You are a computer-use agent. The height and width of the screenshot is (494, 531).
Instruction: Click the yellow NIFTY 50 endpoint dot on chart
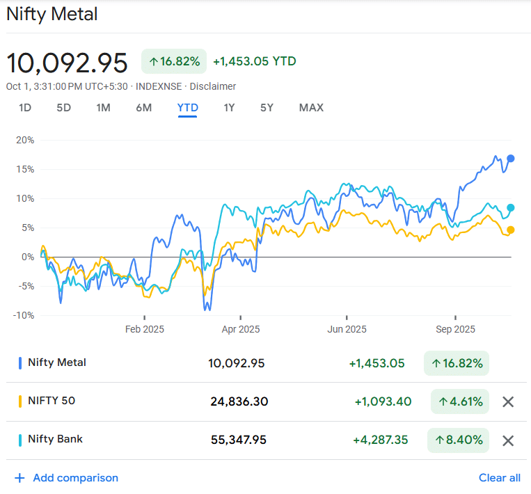(511, 230)
